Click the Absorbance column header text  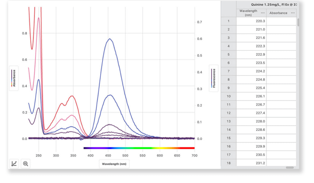click(278, 13)
